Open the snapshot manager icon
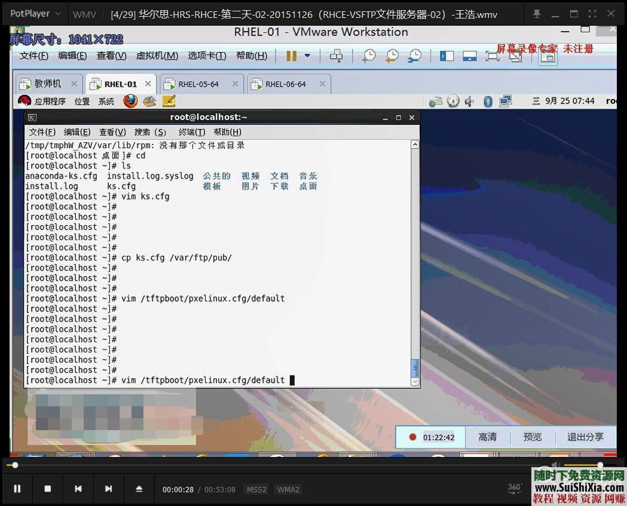The image size is (627, 506). [x=415, y=56]
